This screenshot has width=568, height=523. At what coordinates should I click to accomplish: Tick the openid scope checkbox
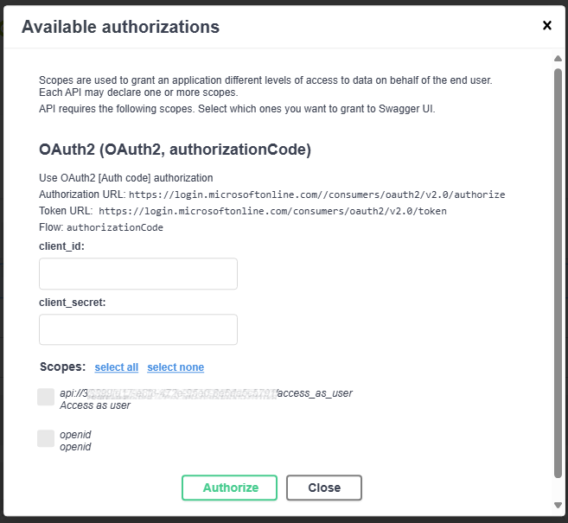[46, 438]
